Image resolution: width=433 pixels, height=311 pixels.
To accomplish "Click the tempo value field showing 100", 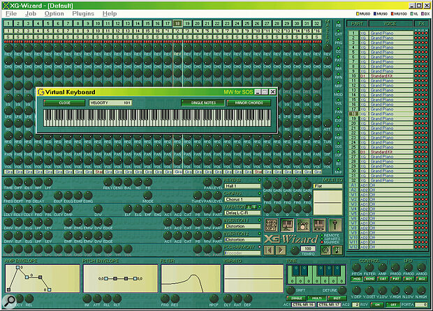I will [308, 248].
